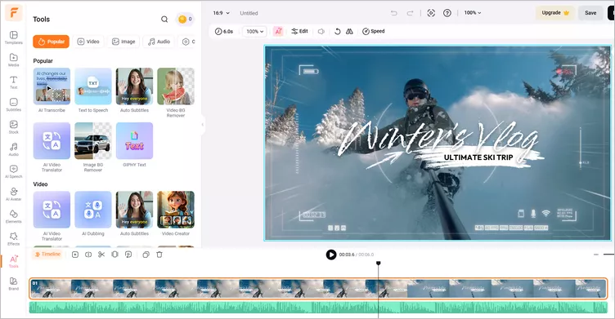Screen dimensions: 615x319
Task: Toggle the Timeline view button
Action: [x=47, y=255]
